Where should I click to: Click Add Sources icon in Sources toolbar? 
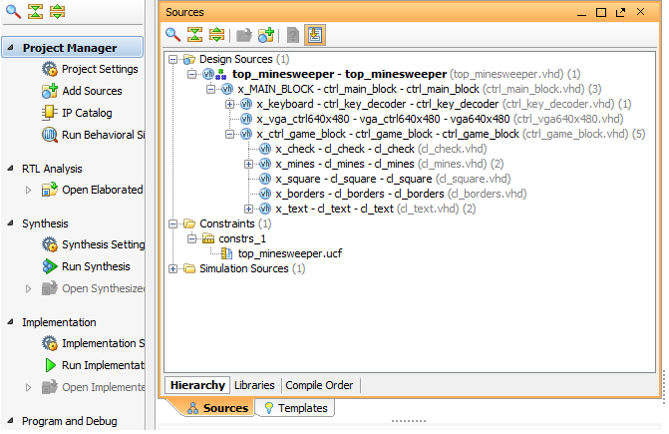pyautogui.click(x=266, y=35)
